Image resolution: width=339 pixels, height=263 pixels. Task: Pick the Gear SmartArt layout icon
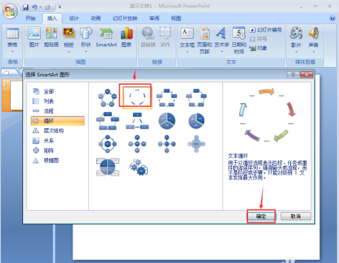[x=138, y=167]
